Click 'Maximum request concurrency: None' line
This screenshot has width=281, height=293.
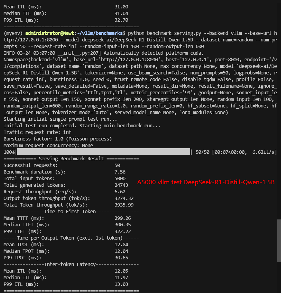pos(48,145)
